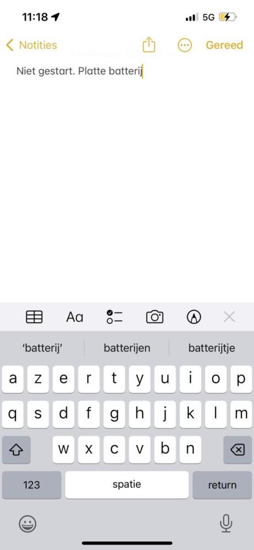254x550 pixels.
Task: Tap the backspace delete key
Action: (238, 450)
